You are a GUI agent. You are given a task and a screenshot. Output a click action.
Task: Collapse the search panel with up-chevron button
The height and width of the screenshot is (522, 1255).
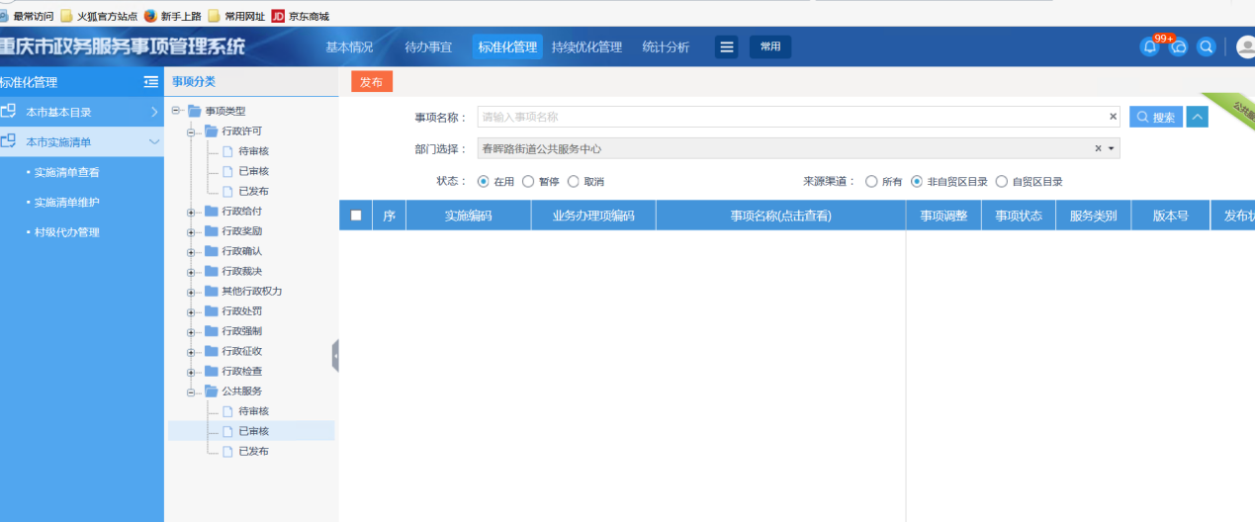coord(1197,117)
